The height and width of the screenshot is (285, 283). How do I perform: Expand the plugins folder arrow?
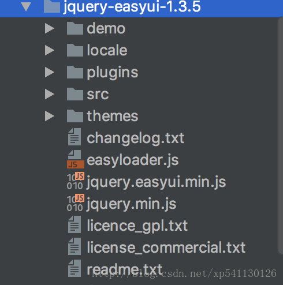(50, 72)
